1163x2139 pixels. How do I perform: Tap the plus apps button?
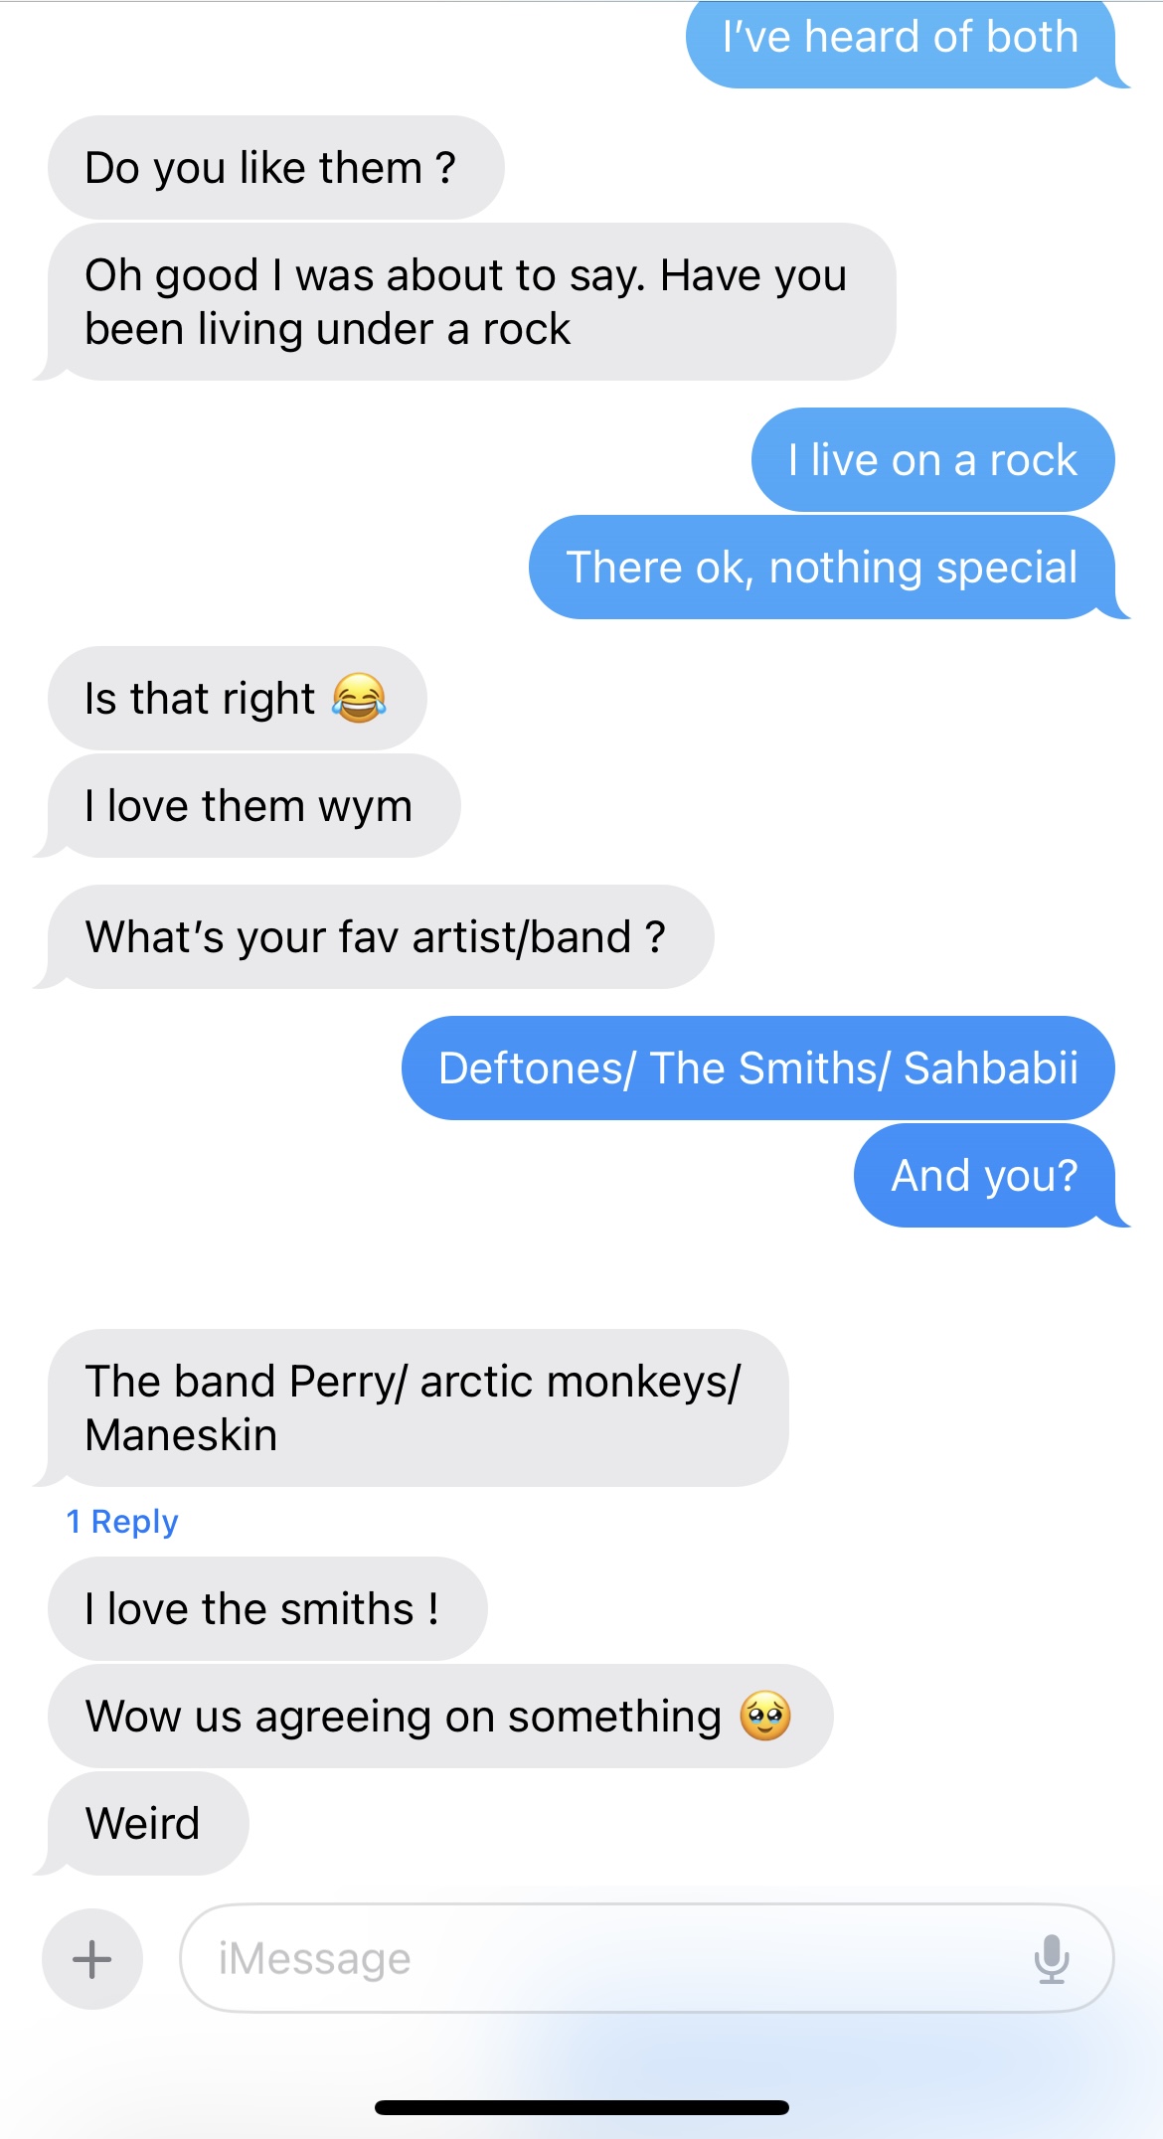point(92,1959)
